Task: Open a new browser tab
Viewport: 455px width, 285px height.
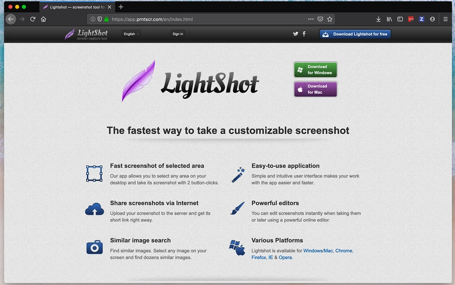Action: [x=121, y=7]
